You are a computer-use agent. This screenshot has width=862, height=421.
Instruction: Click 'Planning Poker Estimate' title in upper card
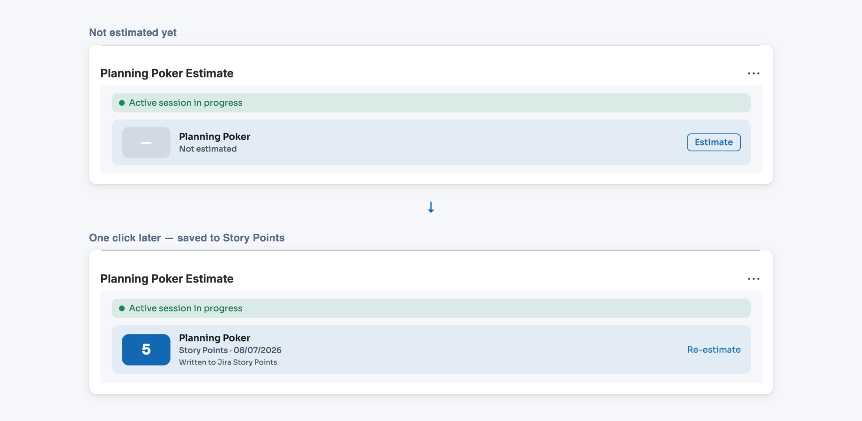click(x=167, y=73)
